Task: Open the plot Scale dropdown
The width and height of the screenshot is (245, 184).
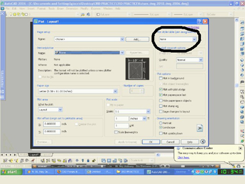Action: pyautogui.click(x=148, y=111)
